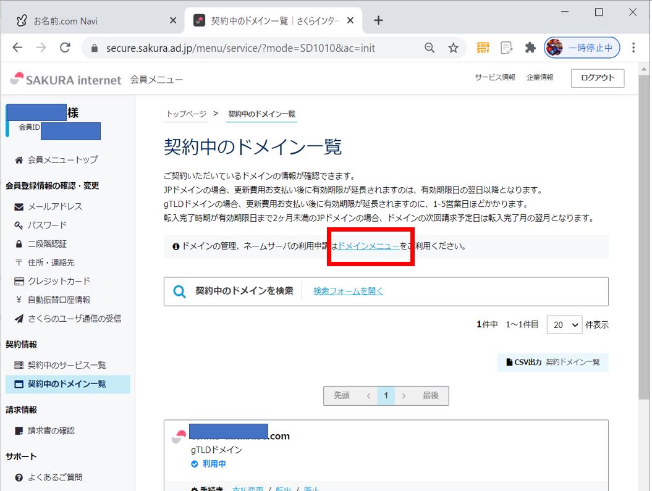Click the home icon beside 会員メニュートップ

[19, 160]
